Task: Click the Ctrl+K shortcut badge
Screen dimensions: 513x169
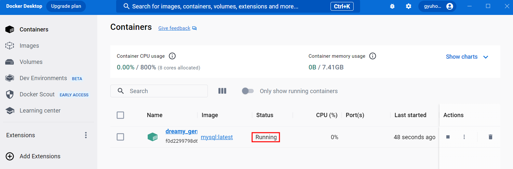Action: (x=342, y=6)
